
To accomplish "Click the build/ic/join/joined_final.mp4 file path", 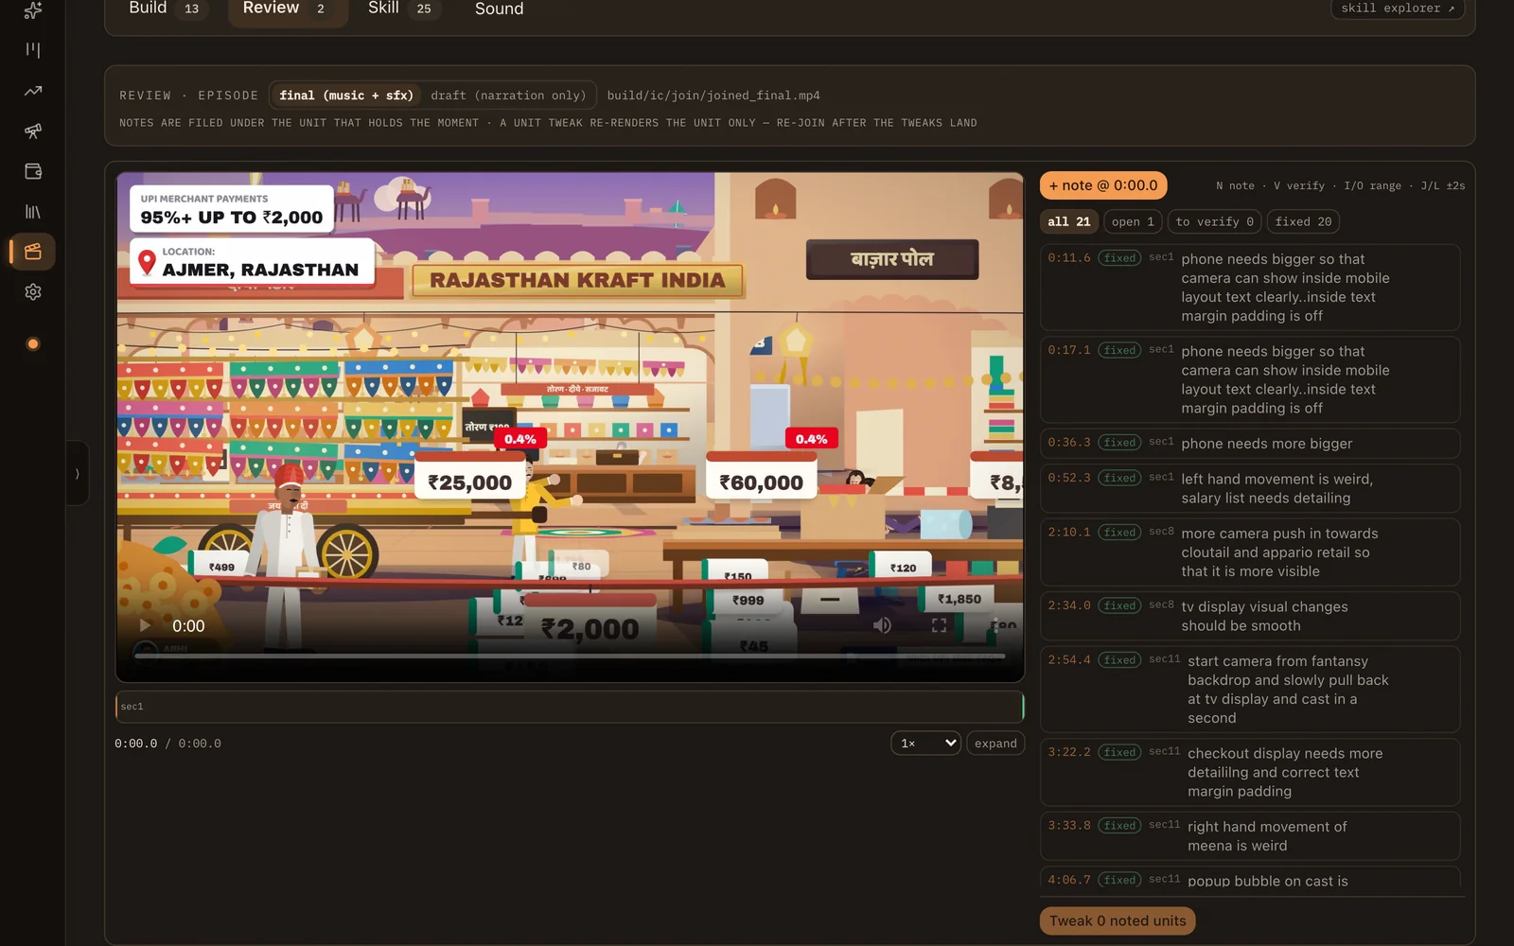I will point(713,96).
